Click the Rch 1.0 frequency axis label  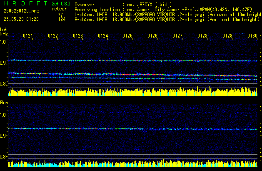coord(3,115)
